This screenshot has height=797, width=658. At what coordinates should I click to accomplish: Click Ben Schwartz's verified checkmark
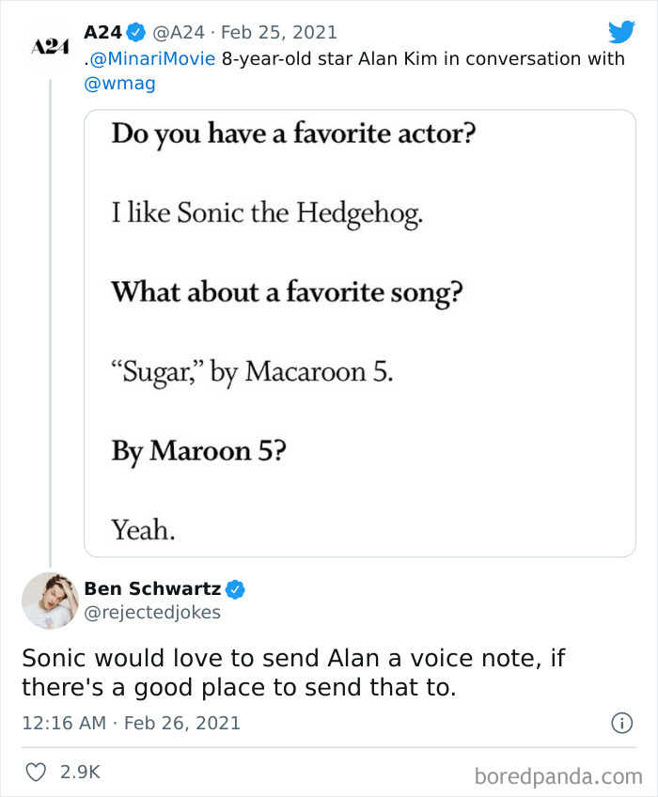pyautogui.click(x=234, y=589)
